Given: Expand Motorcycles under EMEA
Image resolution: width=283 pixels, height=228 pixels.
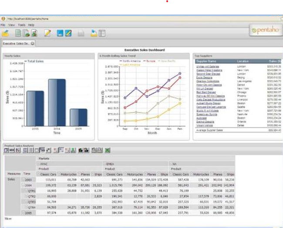Looking at the screenshot, I should pos(125,174).
